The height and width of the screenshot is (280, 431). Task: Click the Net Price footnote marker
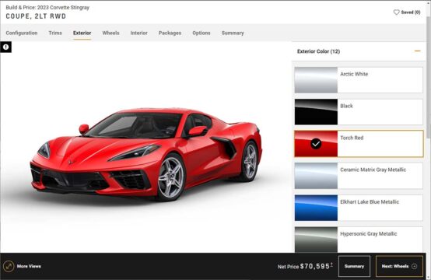point(331,264)
